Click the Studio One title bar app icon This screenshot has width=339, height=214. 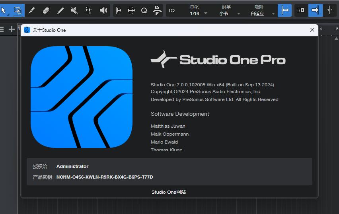coord(27,30)
